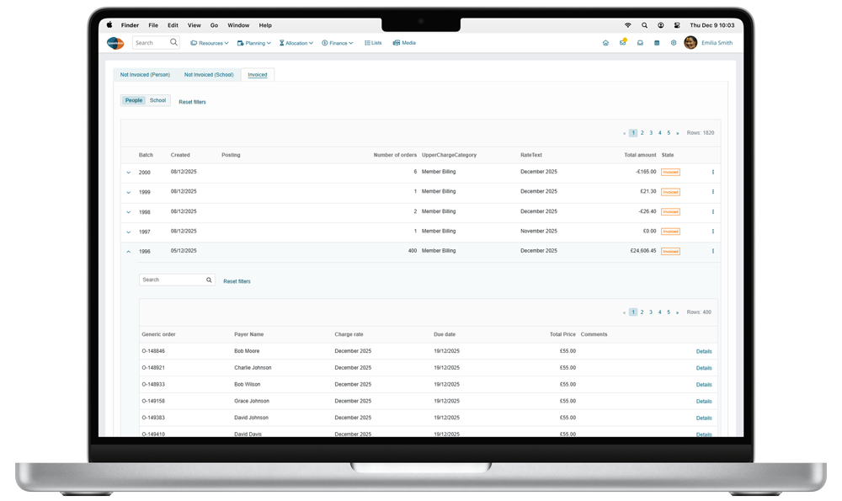Image resolution: width=842 pixels, height=501 pixels.
Task: Open the three-dot menu for batch 1996
Action: coord(713,251)
